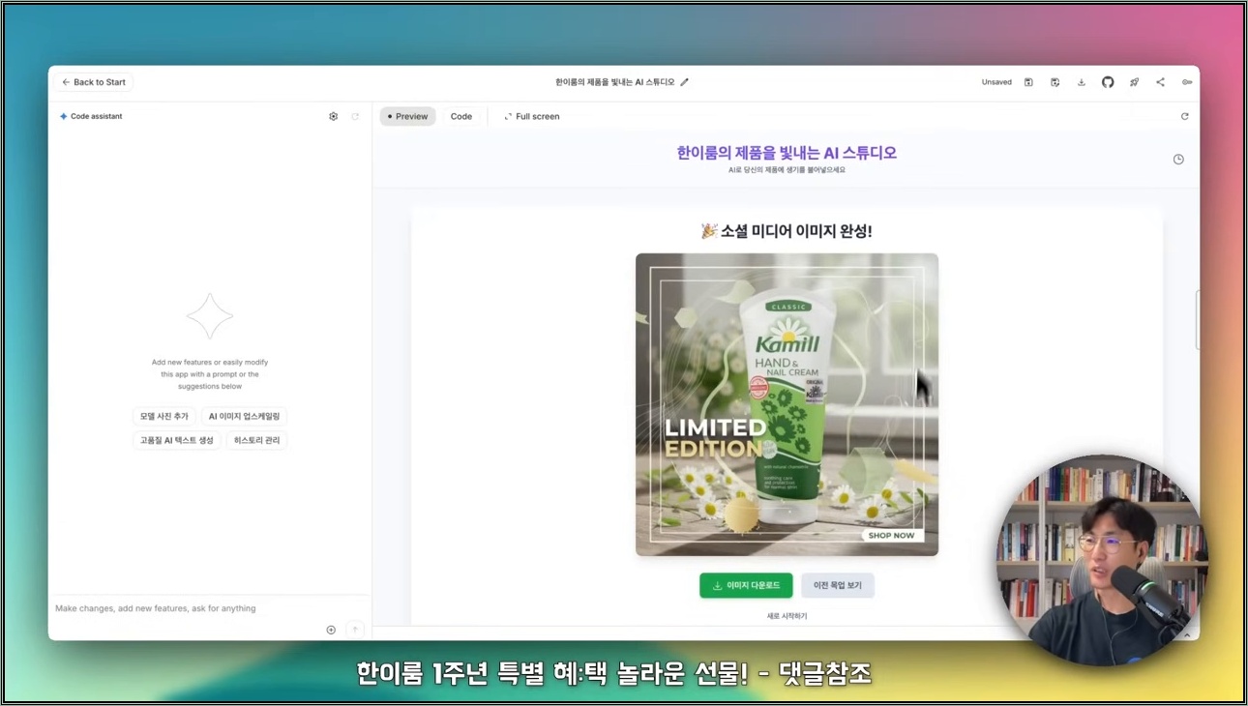Open Full screen preview
The width and height of the screenshot is (1248, 706).
pyautogui.click(x=532, y=116)
